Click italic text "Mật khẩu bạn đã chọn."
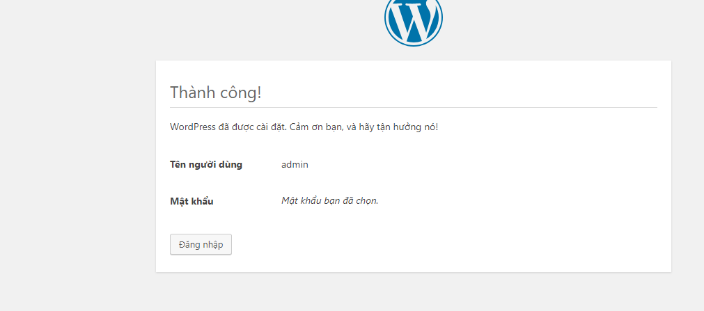This screenshot has height=311, width=704. pos(329,201)
